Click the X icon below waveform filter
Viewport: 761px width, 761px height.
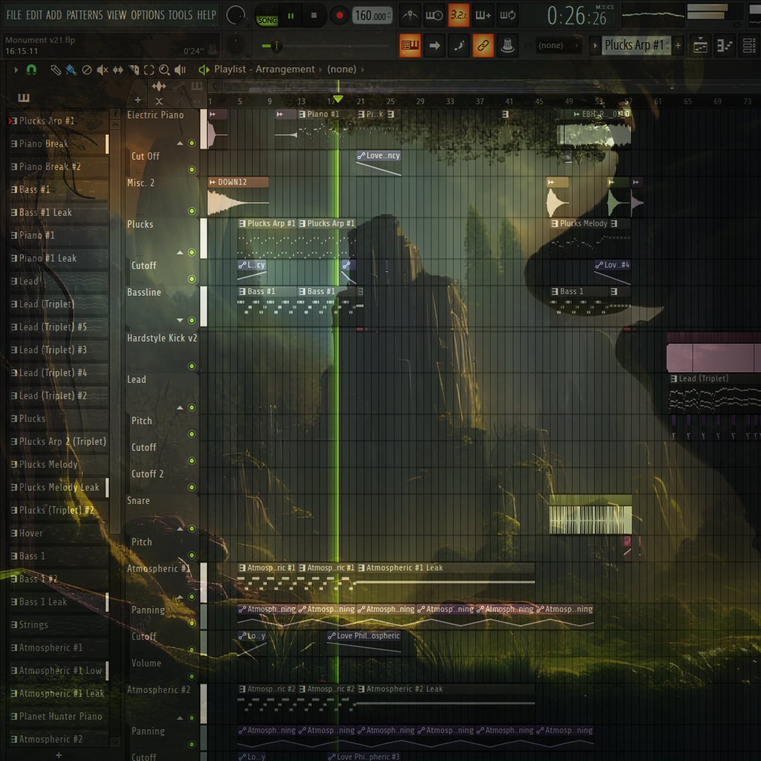point(159,101)
